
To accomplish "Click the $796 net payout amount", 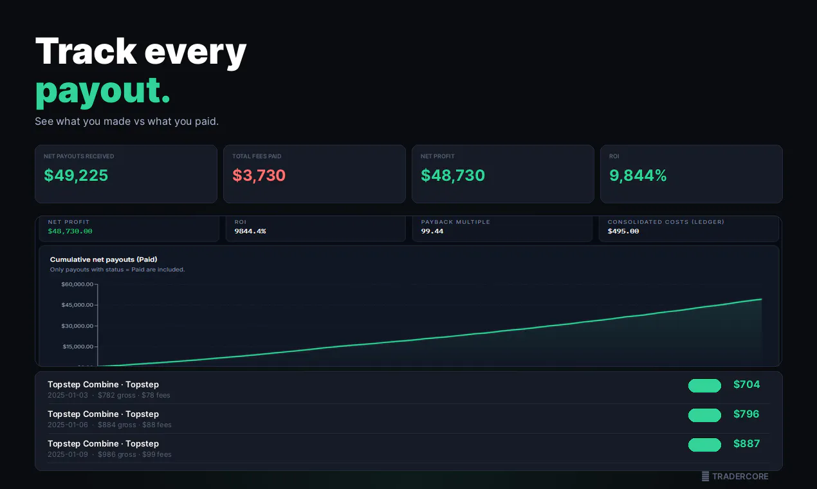I will 747,414.
